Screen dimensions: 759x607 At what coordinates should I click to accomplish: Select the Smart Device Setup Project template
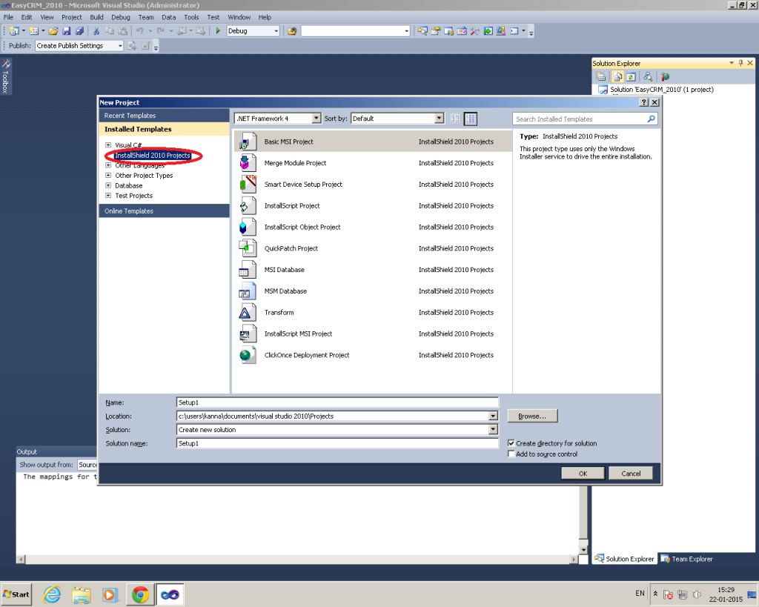[x=373, y=185]
